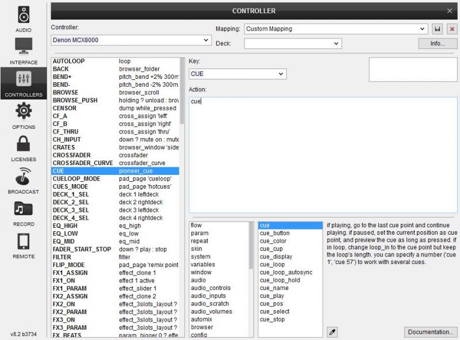Close the Controller settings window
Screen dimensions: 460x340
point(450,11)
